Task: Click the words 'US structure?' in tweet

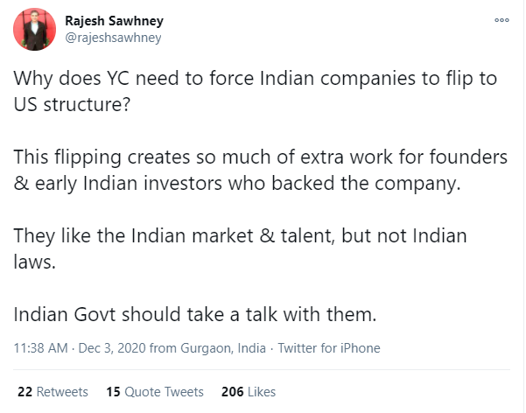Action: click(x=72, y=105)
